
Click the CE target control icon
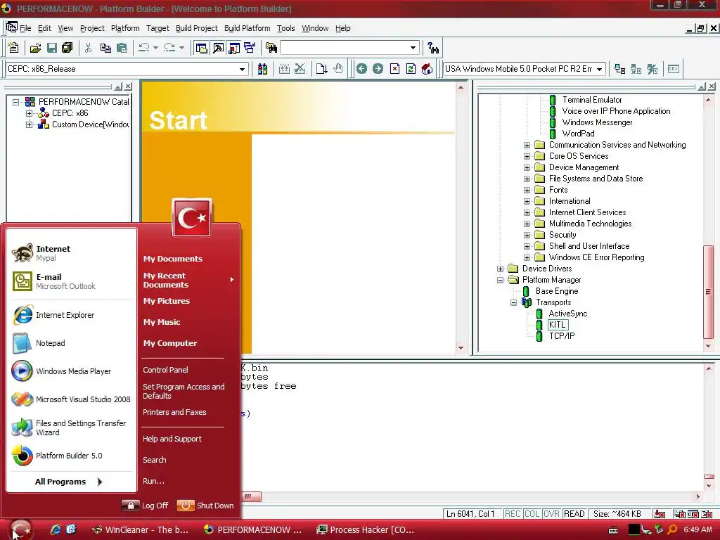[674, 69]
